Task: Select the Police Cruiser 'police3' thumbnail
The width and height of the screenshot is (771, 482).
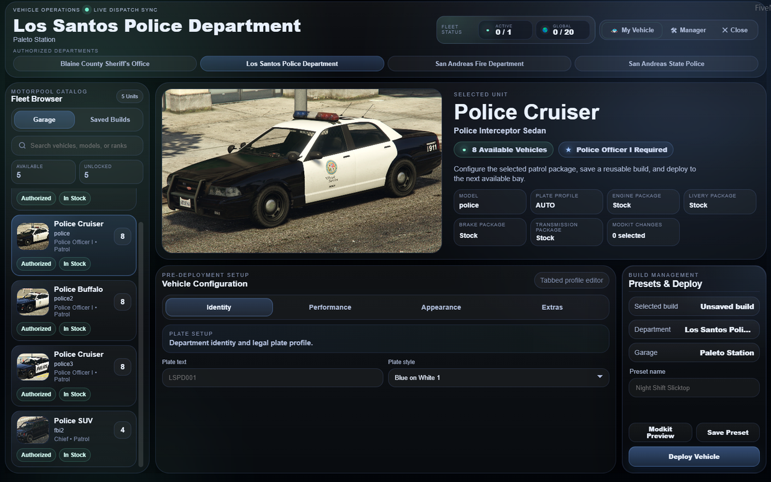Action: tap(33, 367)
